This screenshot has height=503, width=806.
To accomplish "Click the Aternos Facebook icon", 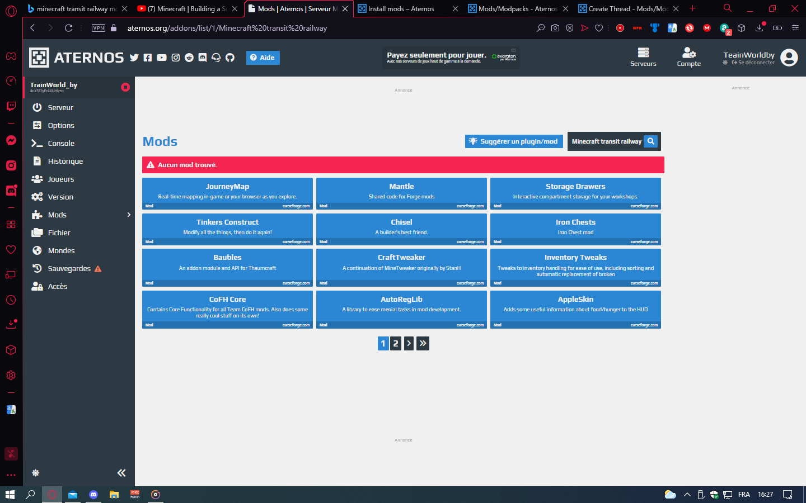I will point(148,58).
